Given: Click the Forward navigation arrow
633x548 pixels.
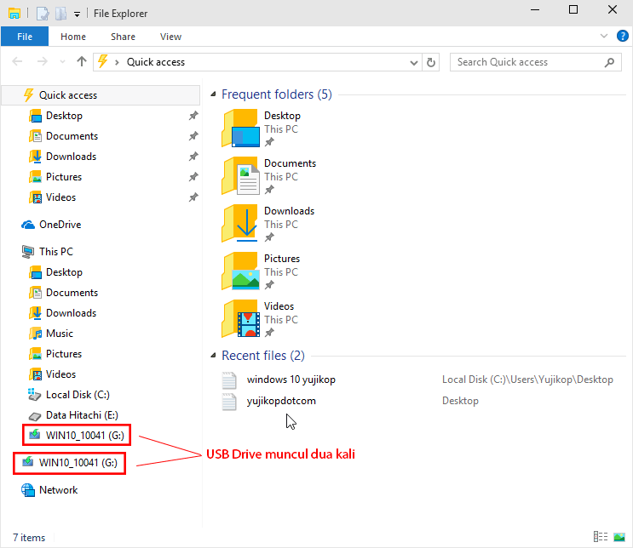Looking at the screenshot, I should pyautogui.click(x=42, y=62).
